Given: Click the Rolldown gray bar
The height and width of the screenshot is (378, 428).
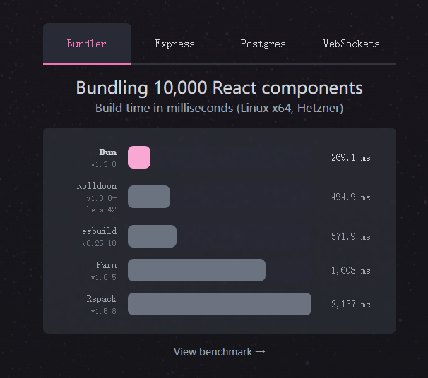Looking at the screenshot, I should coord(149,197).
